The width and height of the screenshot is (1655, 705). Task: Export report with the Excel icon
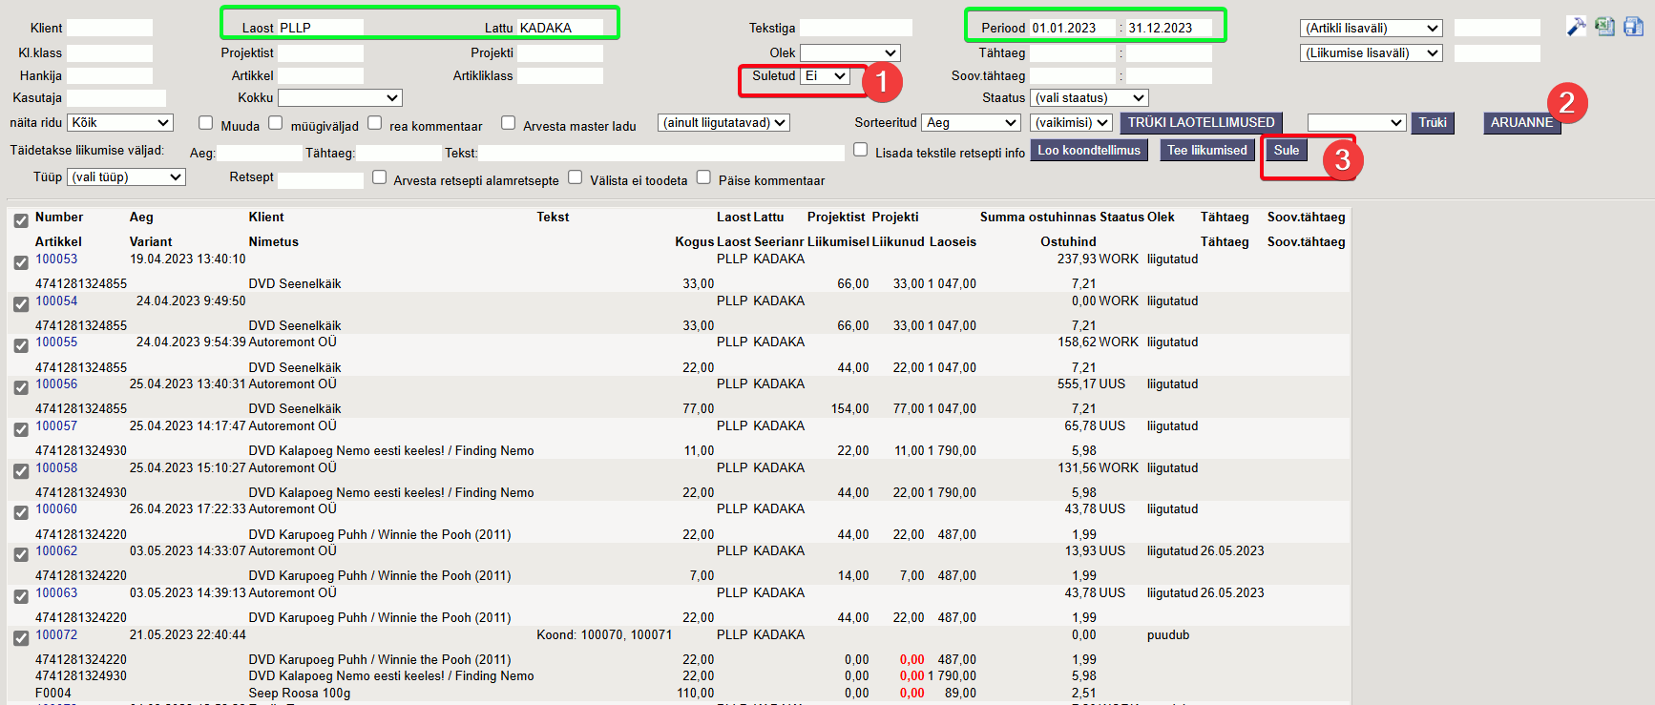pos(1605,27)
